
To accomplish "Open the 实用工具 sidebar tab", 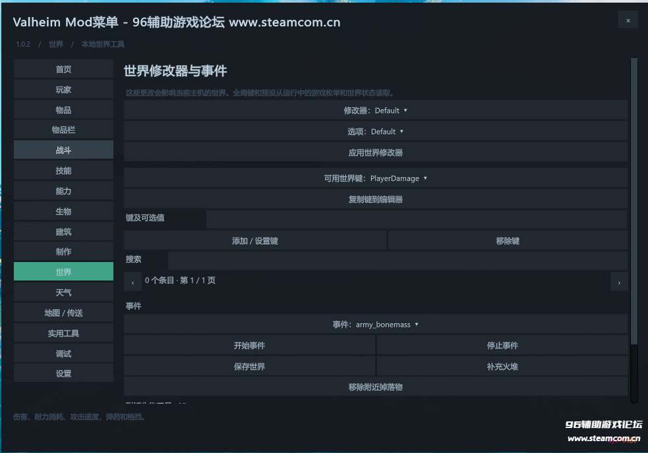I will click(x=64, y=333).
